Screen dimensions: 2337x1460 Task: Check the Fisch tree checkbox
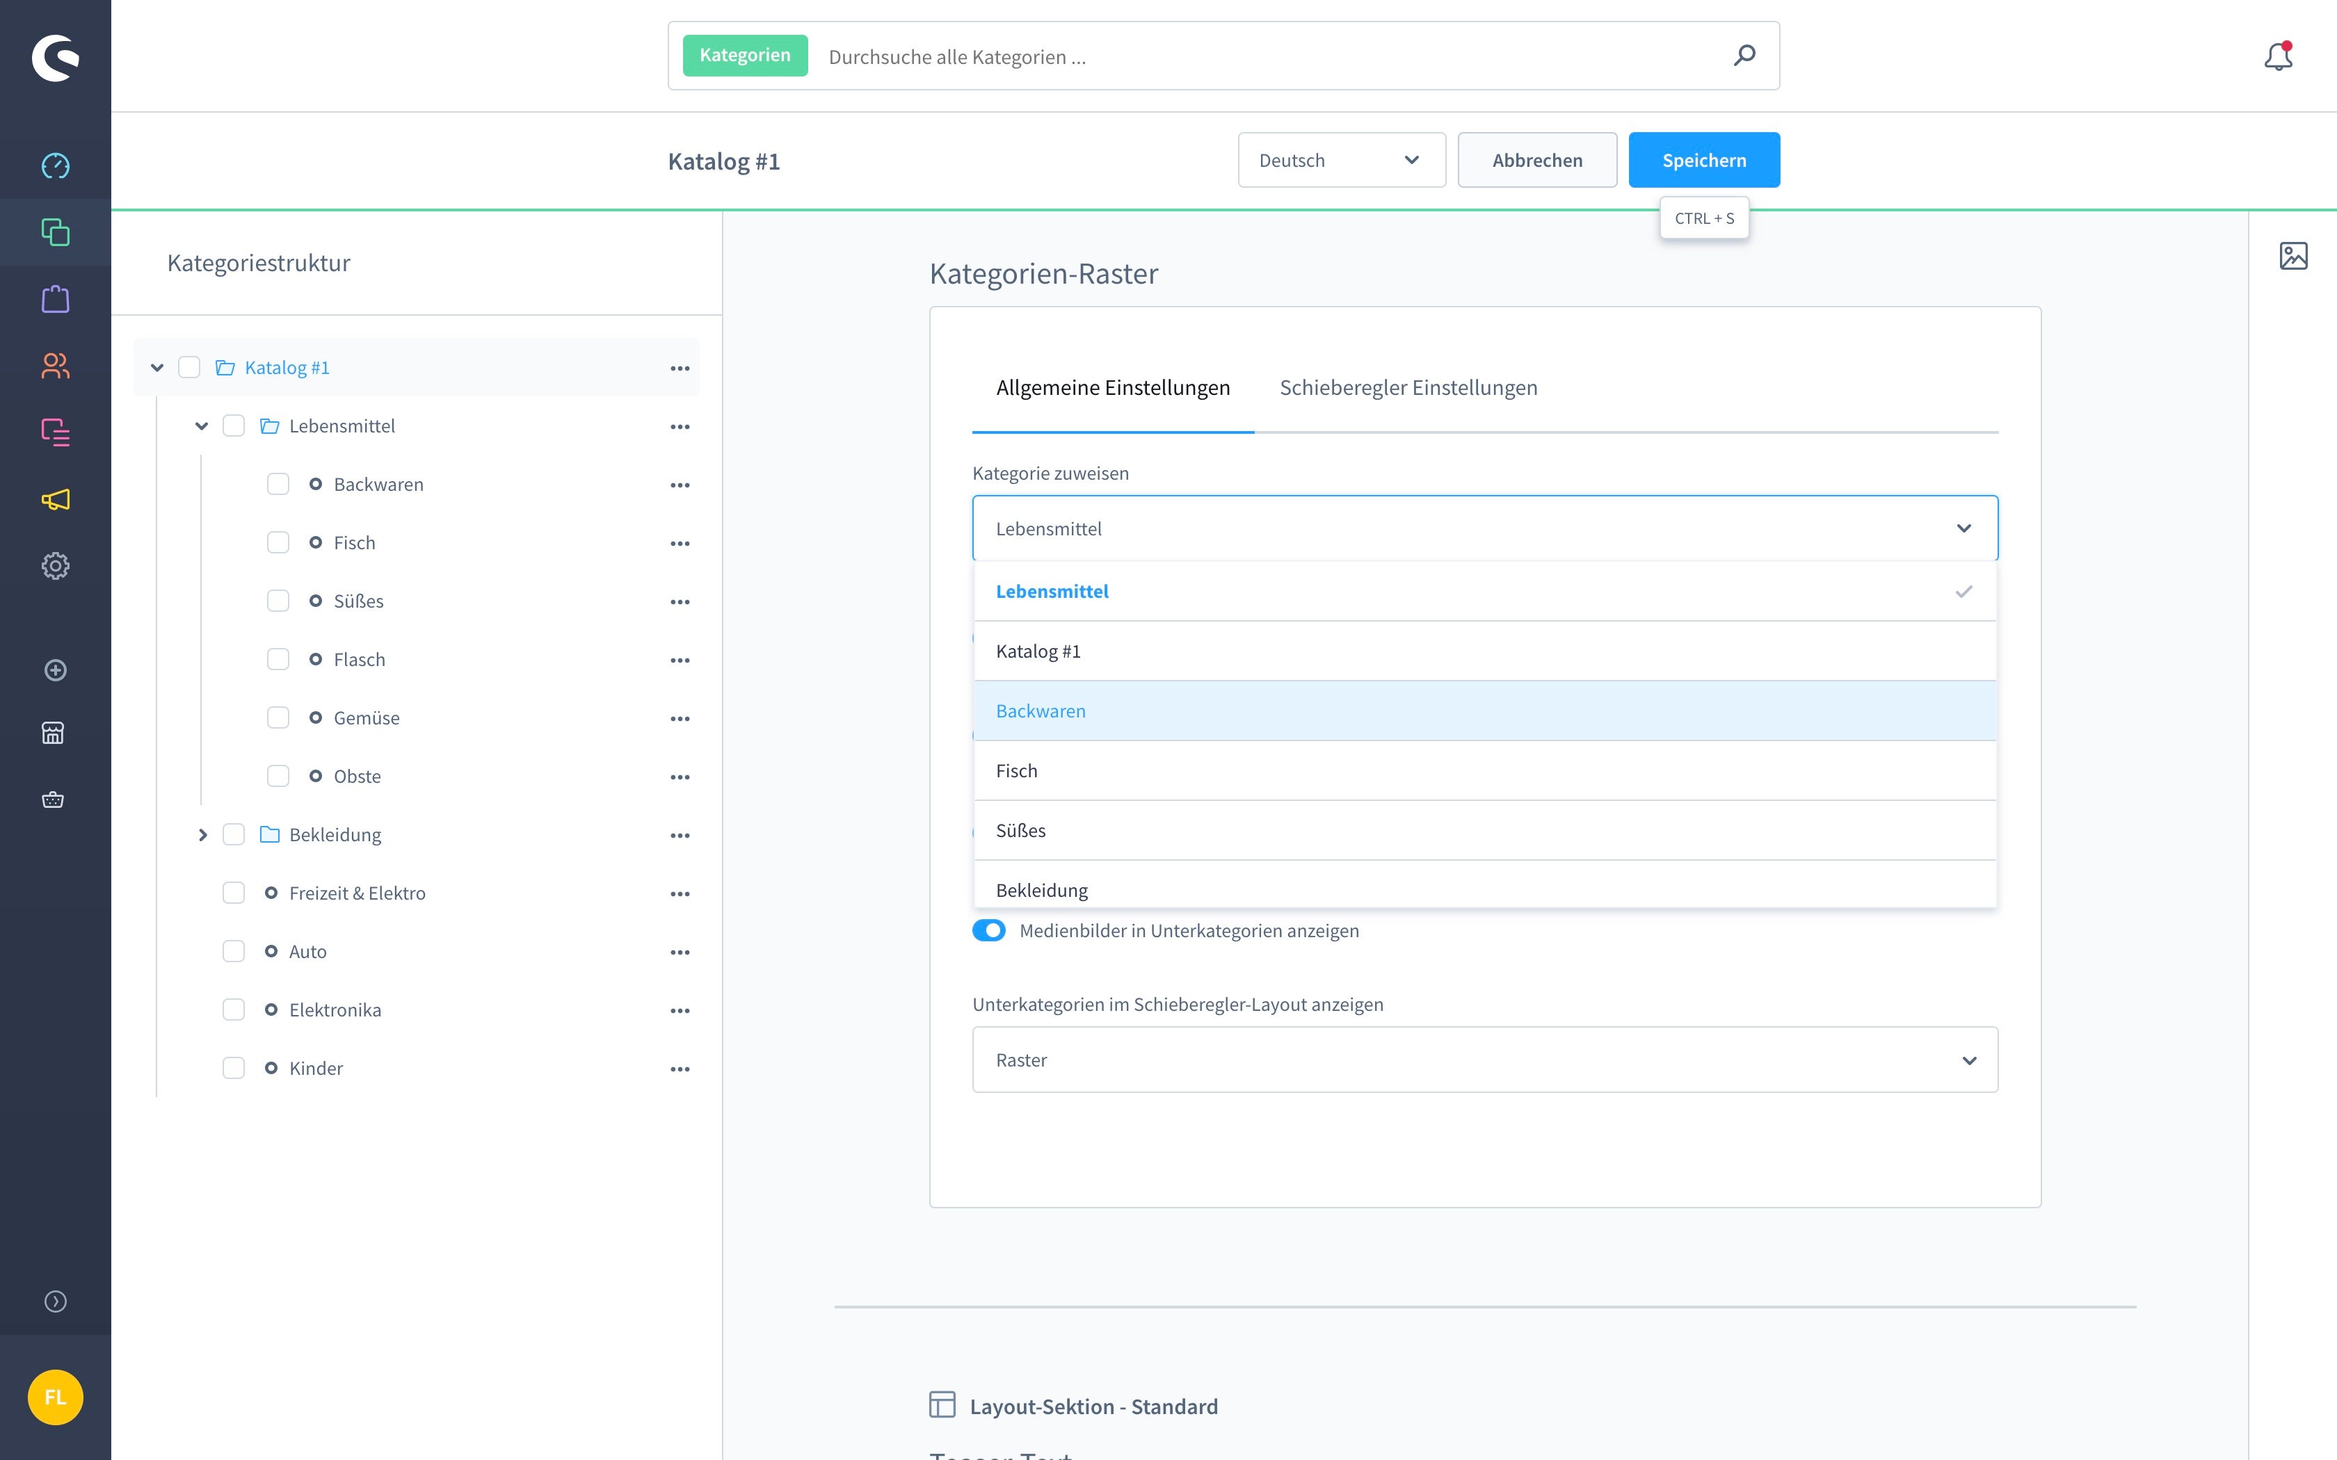coord(278,543)
